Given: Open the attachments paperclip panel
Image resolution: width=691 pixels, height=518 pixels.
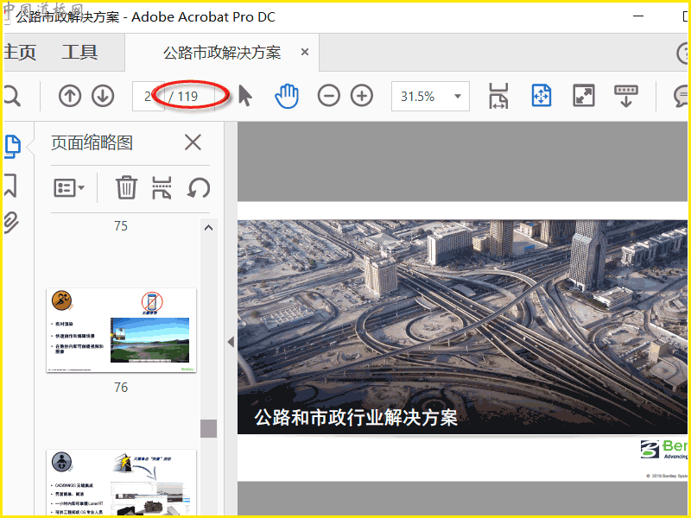Looking at the screenshot, I should 11,222.
